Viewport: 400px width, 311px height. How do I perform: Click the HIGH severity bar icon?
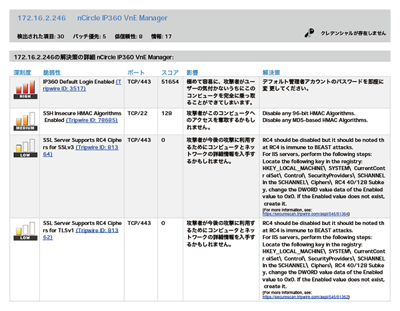point(25,89)
